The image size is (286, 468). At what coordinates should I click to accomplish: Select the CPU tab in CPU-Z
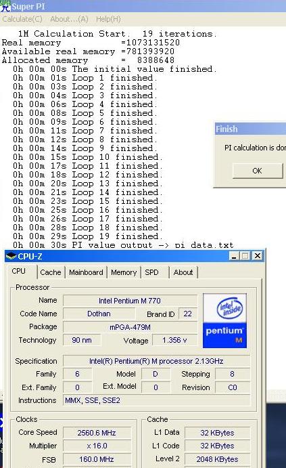(x=18, y=271)
